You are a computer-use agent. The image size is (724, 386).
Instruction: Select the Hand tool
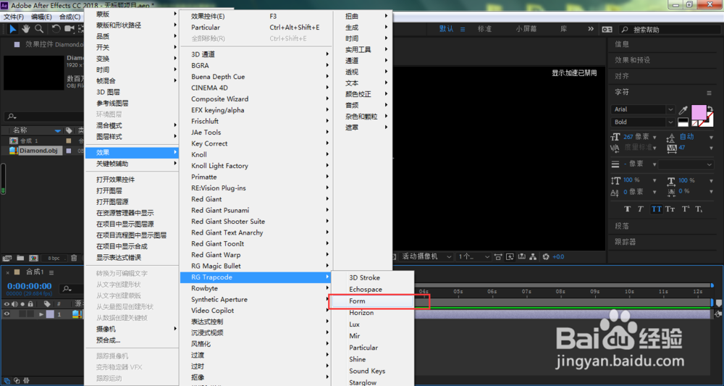click(26, 29)
